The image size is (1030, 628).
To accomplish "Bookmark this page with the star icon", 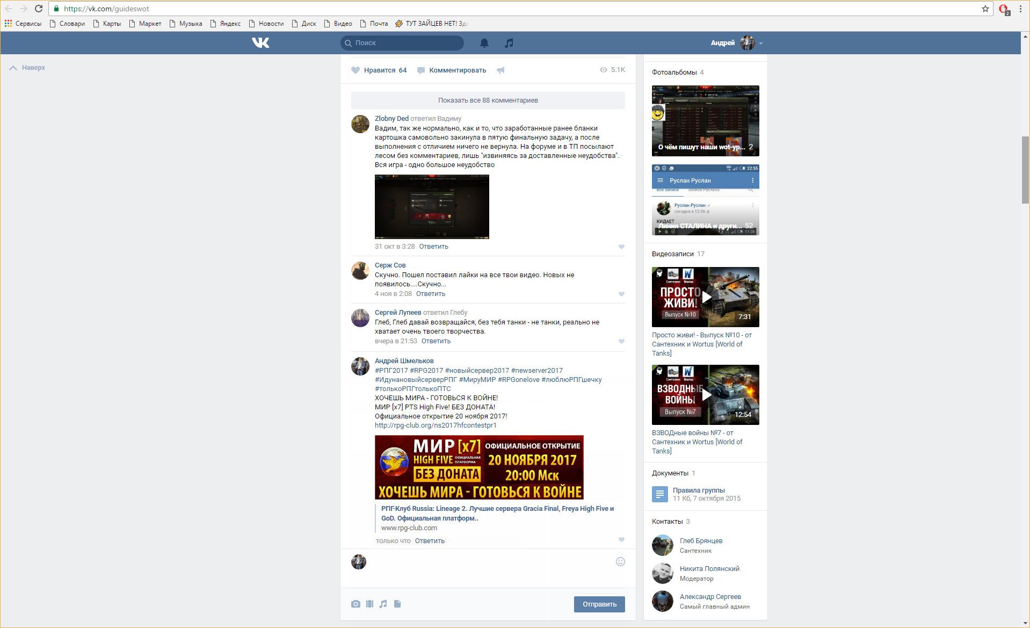I will click(985, 9).
